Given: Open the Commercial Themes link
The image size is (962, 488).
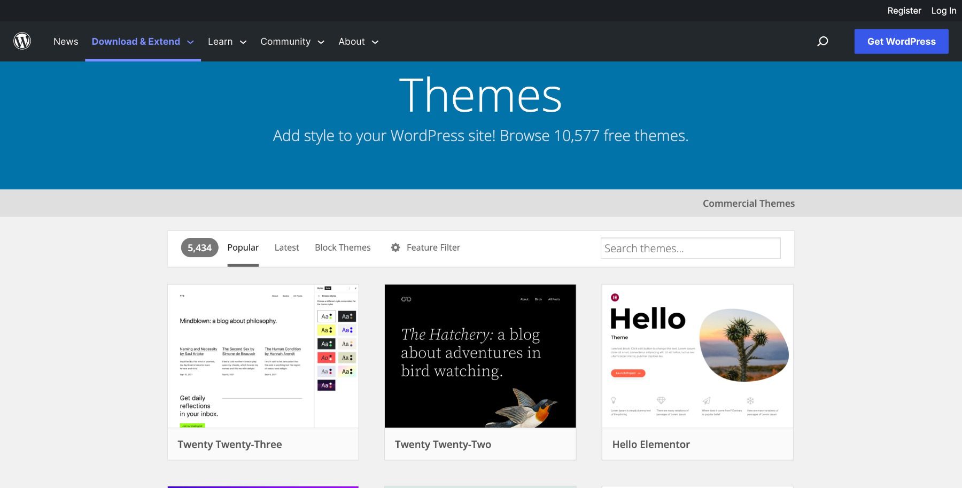Looking at the screenshot, I should pos(748,203).
